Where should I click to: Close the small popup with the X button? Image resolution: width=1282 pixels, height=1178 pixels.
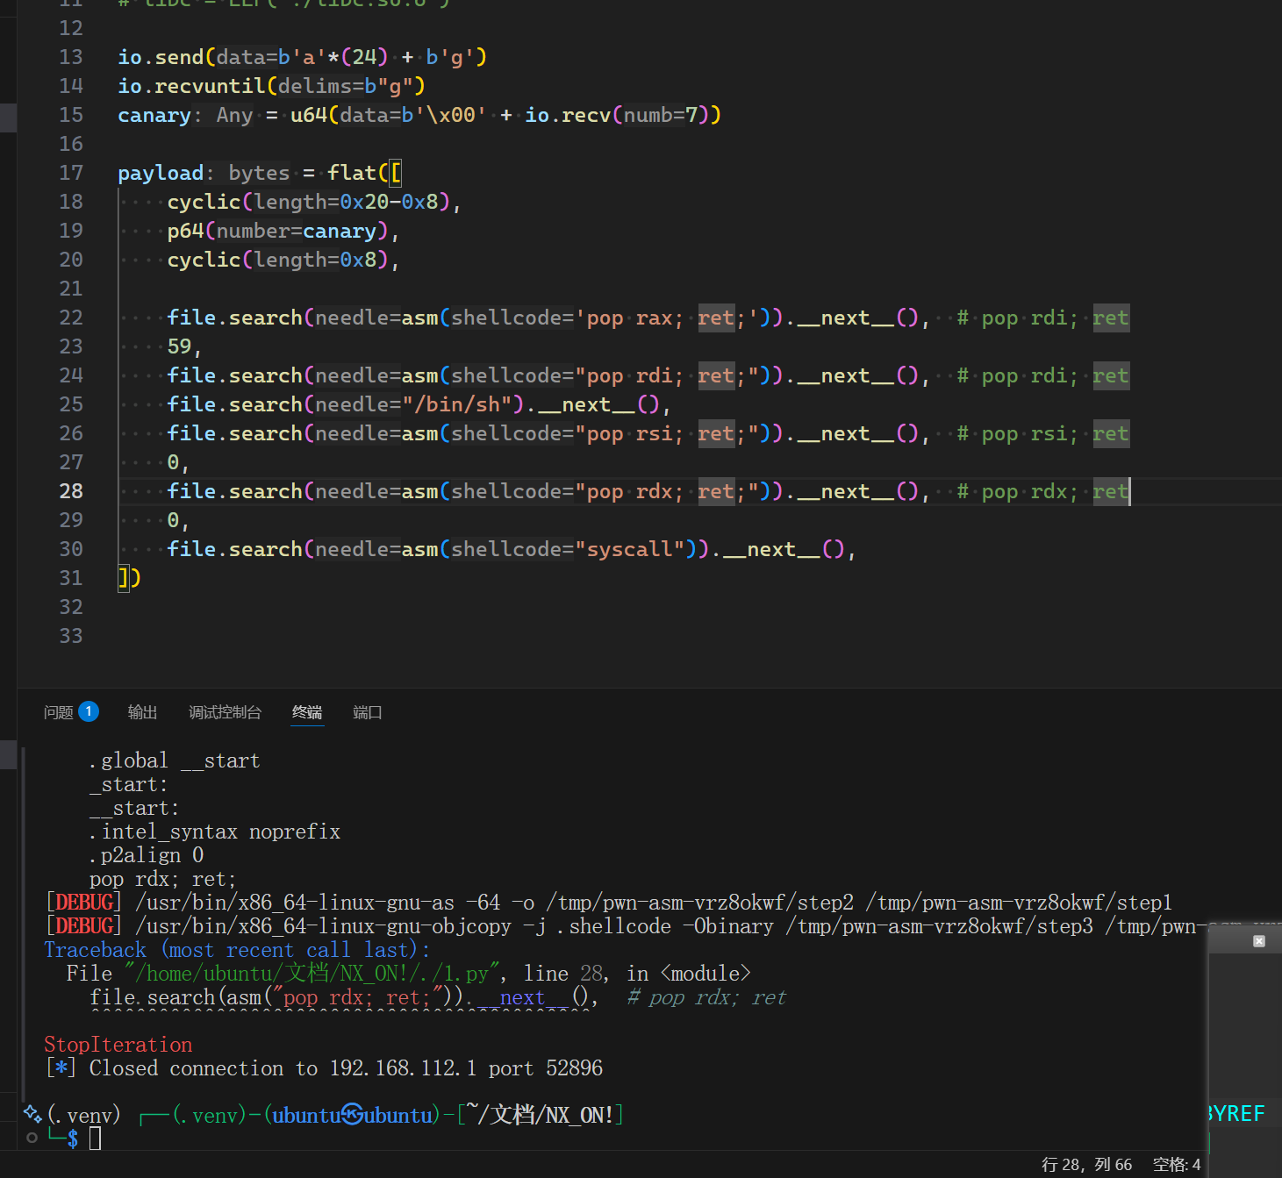coord(1259,941)
